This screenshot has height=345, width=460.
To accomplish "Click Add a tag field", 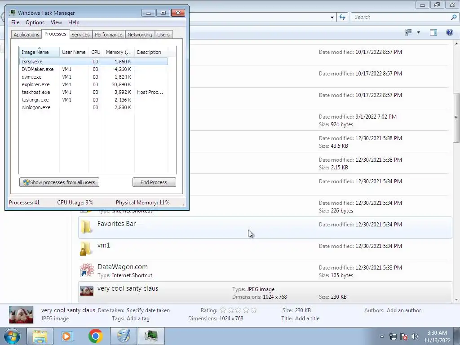I will click(x=138, y=318).
